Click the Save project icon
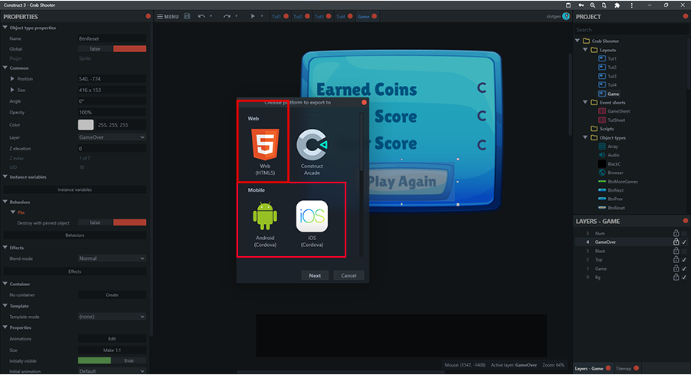Viewport: 691px width, 375px height. tap(187, 16)
